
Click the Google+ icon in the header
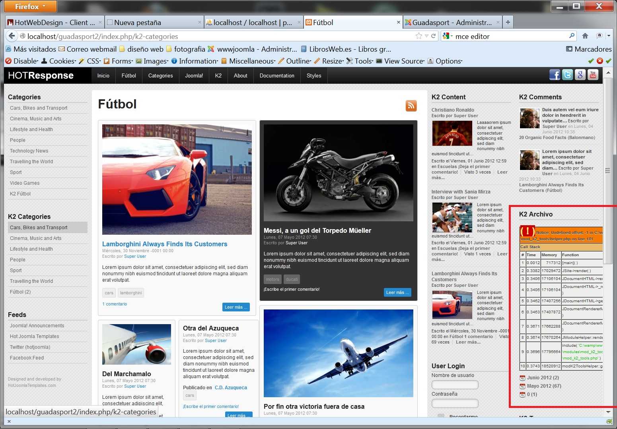[580, 75]
